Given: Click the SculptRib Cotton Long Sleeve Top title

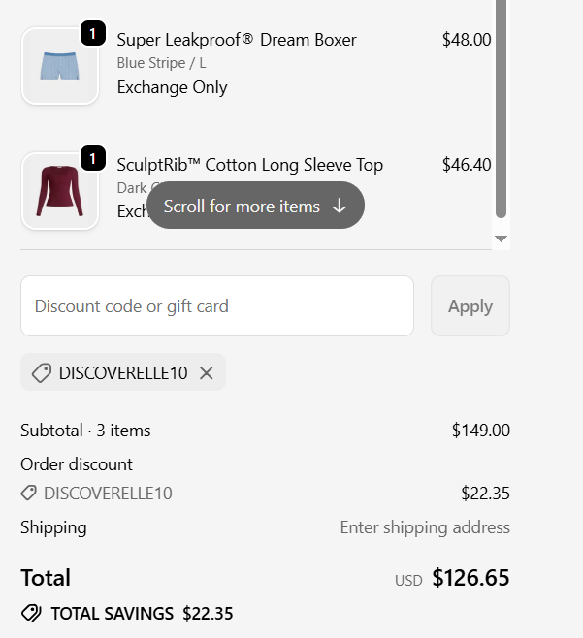Looking at the screenshot, I should 250,165.
